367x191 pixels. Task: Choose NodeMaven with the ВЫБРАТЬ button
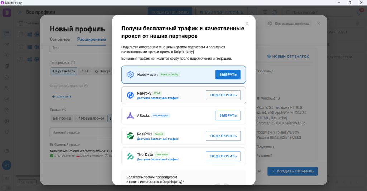pyautogui.click(x=228, y=75)
